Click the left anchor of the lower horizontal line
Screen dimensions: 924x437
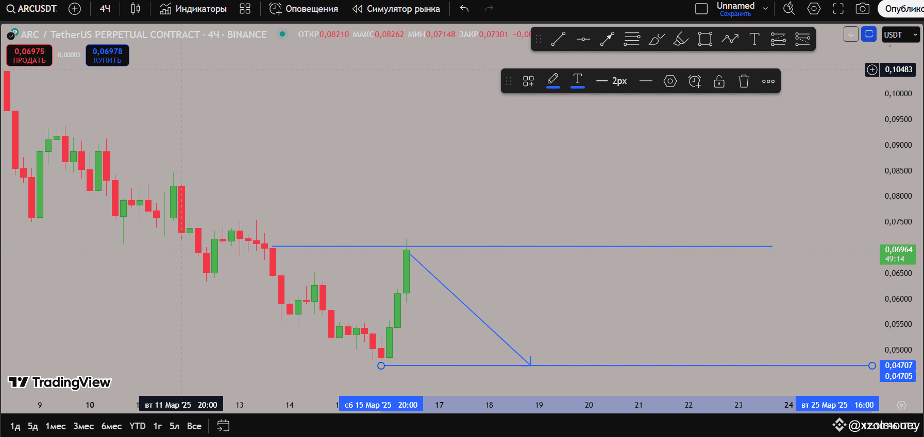381,365
